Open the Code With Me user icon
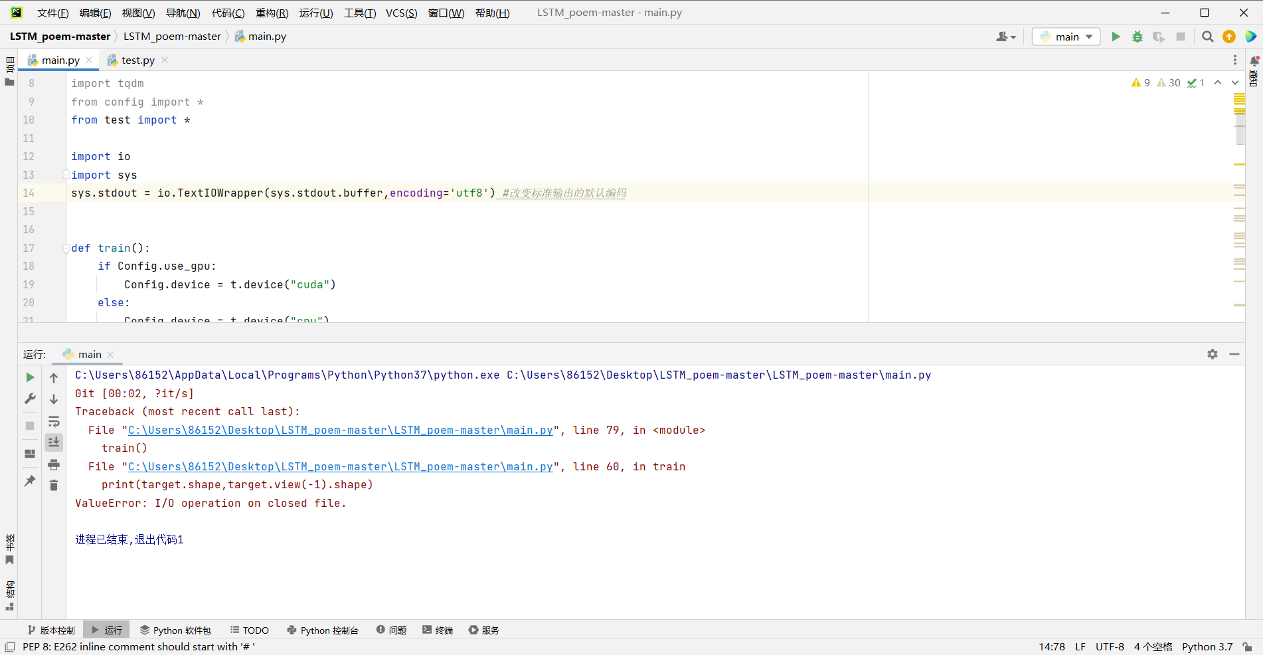 click(x=1006, y=37)
